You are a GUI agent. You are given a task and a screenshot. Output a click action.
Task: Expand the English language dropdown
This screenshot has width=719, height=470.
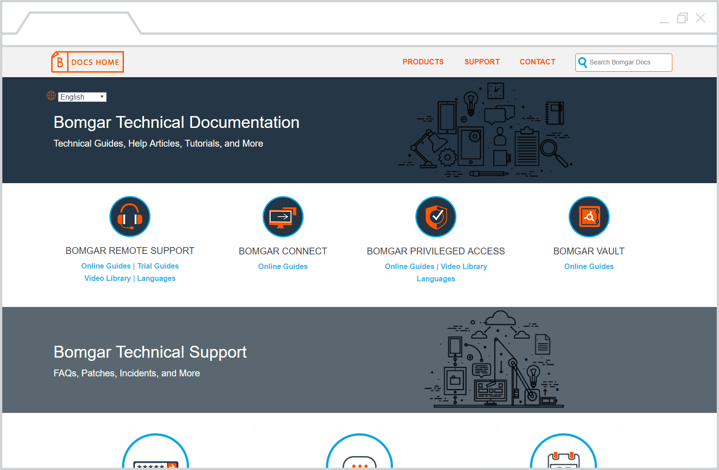82,97
